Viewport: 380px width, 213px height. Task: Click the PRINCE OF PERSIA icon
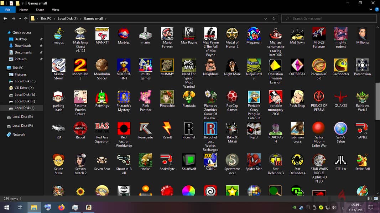(x=319, y=97)
